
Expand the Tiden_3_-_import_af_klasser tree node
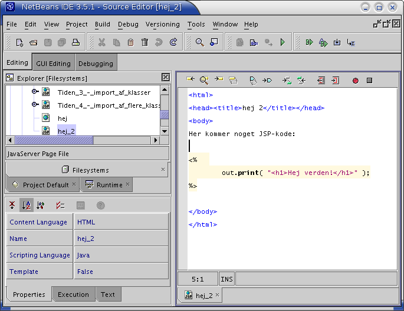[x=35, y=92]
